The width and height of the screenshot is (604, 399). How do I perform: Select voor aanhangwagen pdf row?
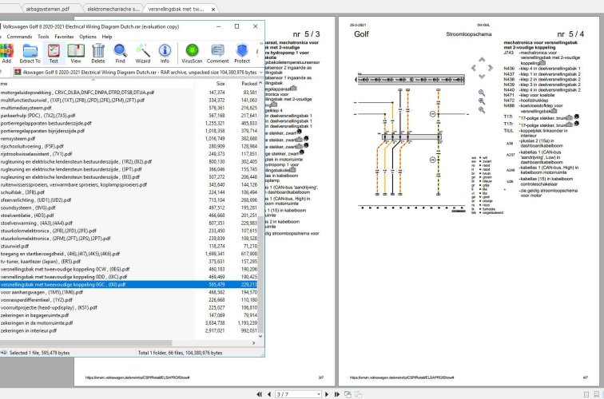click(x=129, y=292)
